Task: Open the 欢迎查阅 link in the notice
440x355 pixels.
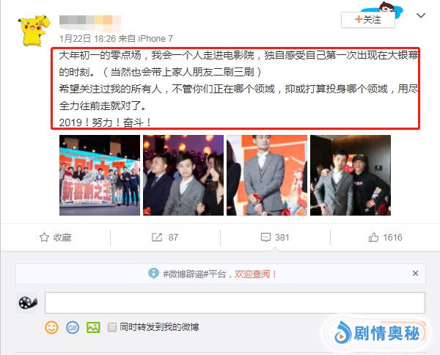Action: pos(255,274)
